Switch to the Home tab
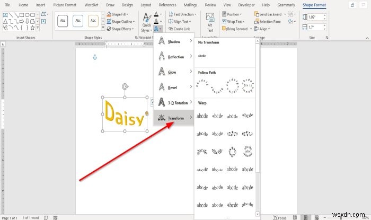The height and width of the screenshot is (220, 371). point(23,5)
